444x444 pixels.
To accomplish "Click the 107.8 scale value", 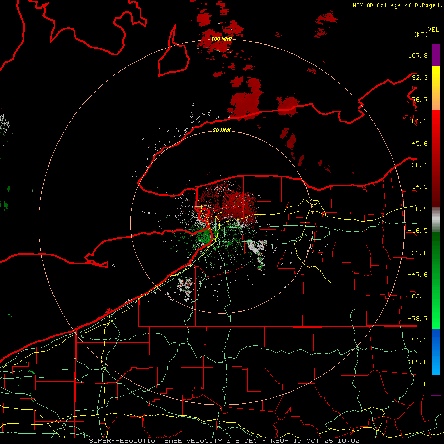I will (418, 55).
